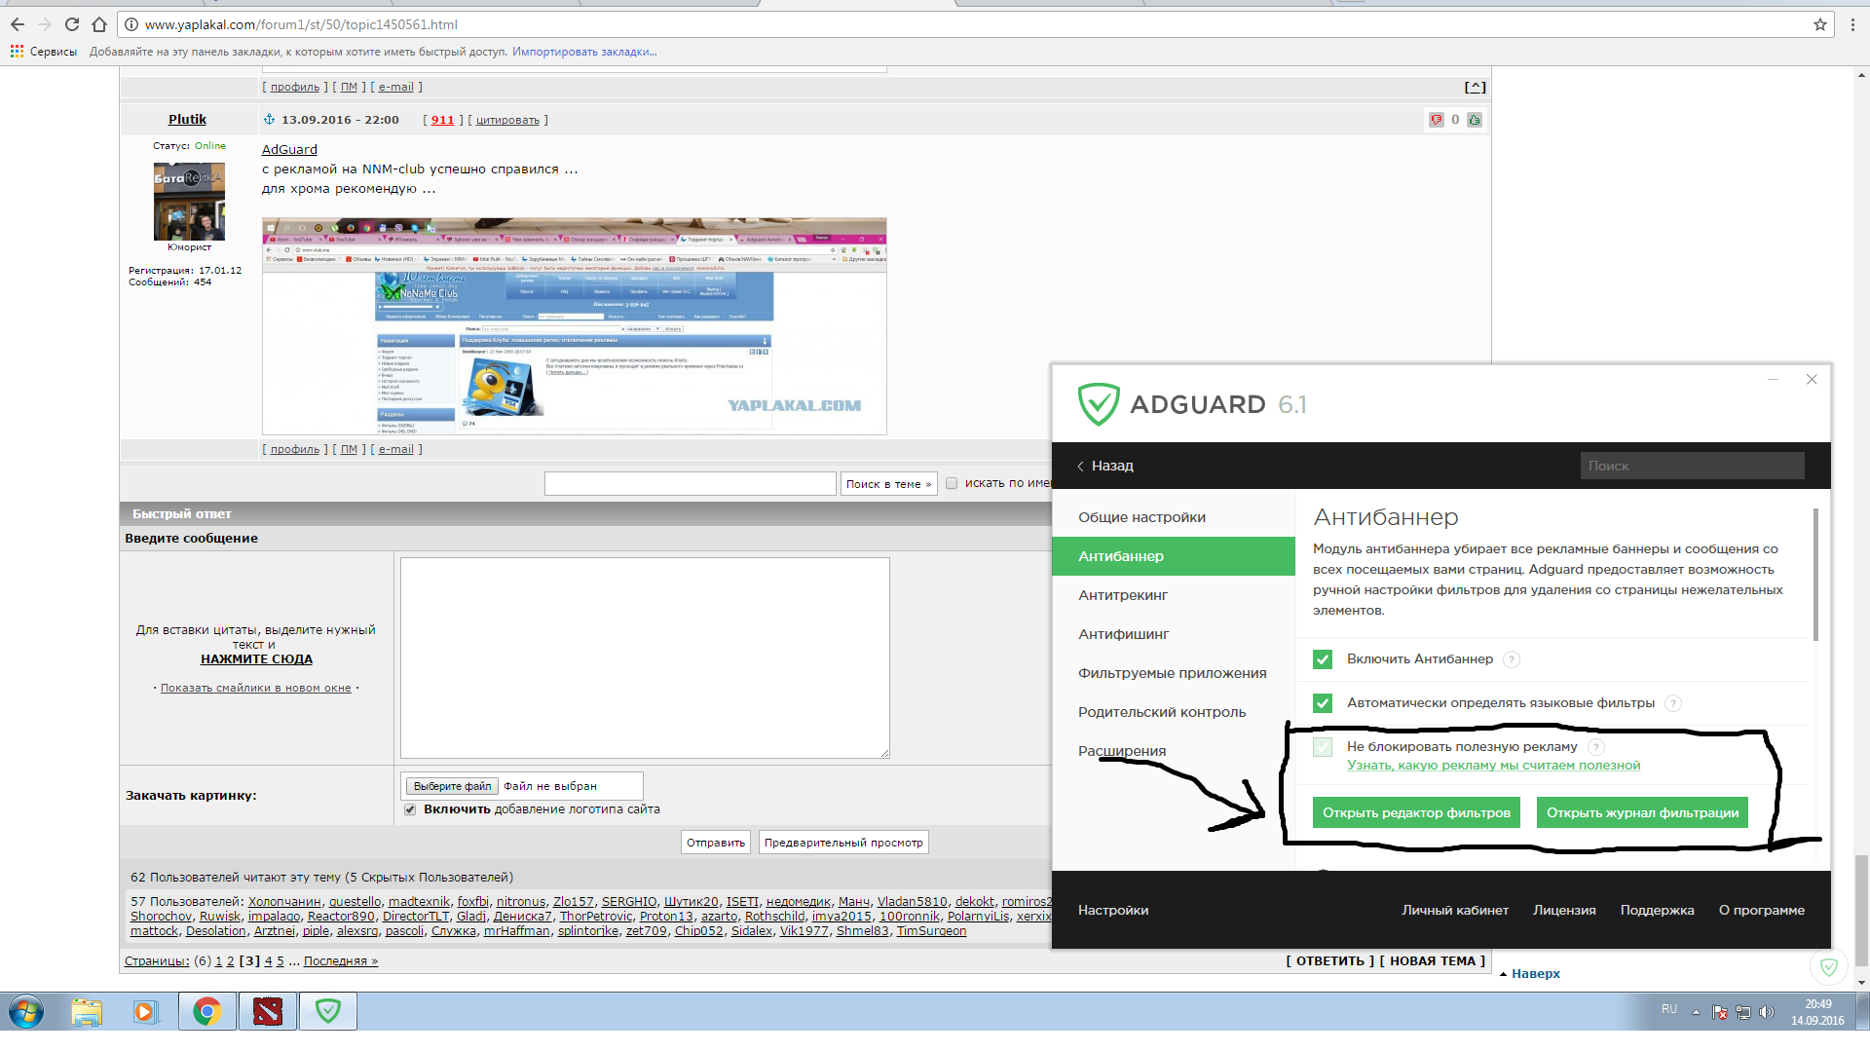The height and width of the screenshot is (1052, 1870).
Task: Close the Adguard window
Action: (1812, 379)
